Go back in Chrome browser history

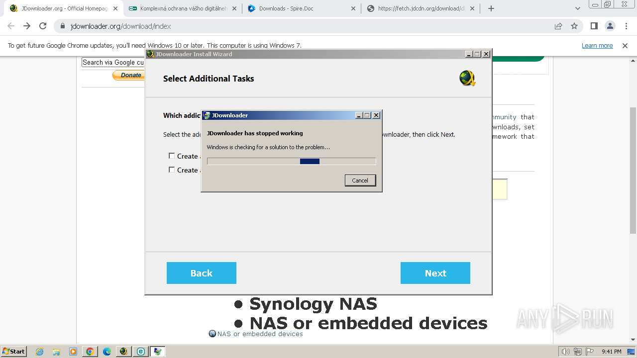[x=11, y=26]
